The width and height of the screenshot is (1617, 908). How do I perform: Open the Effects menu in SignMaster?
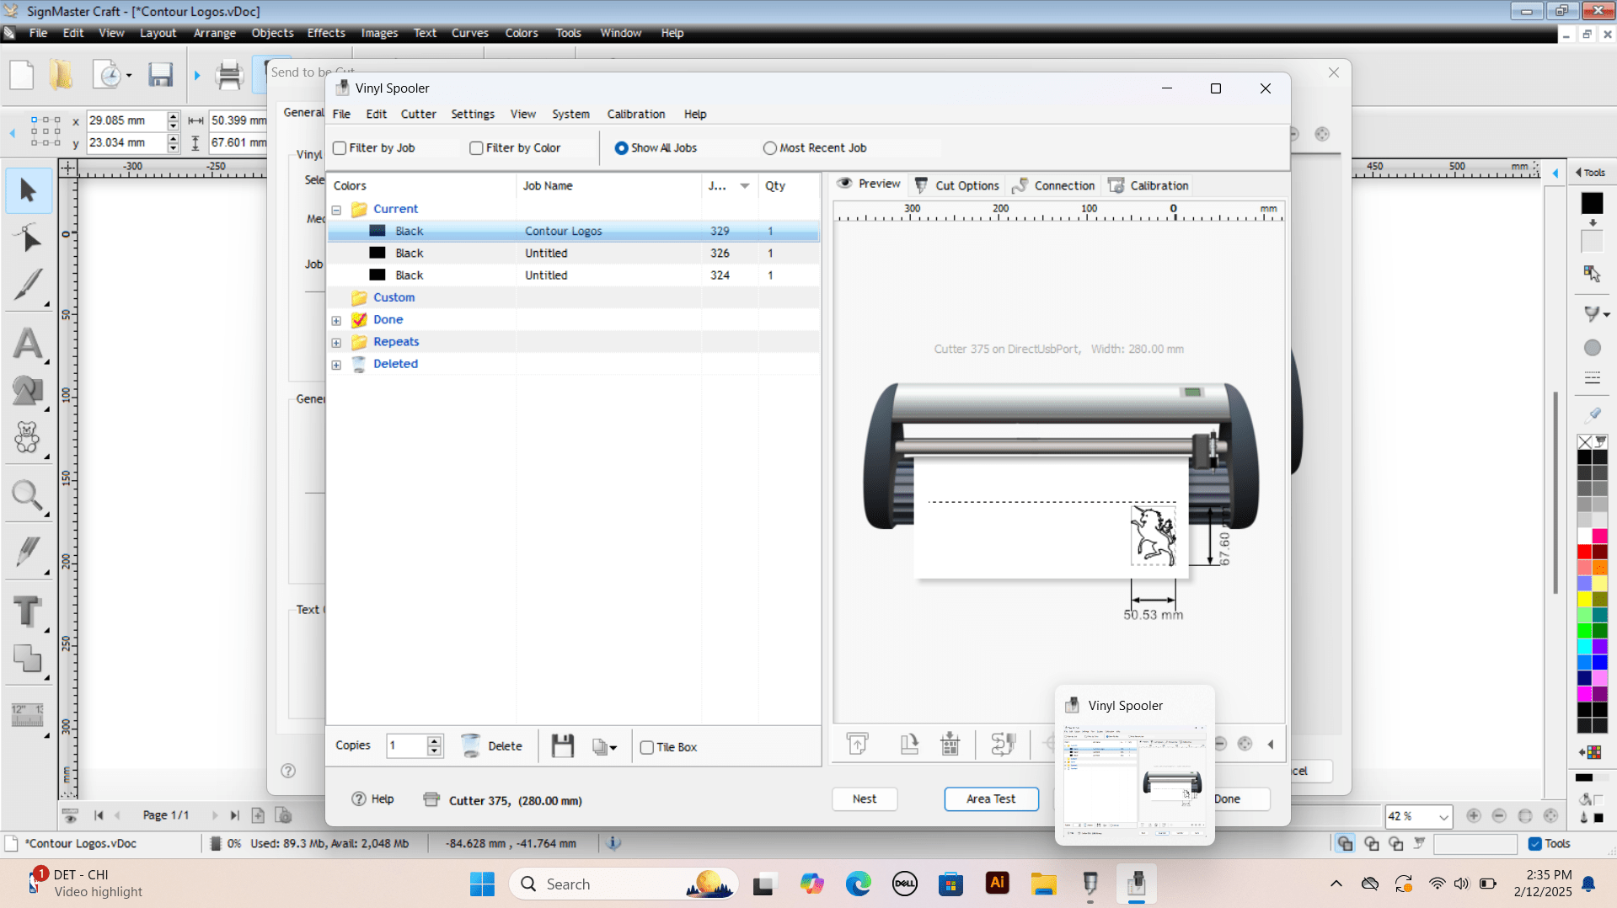pyautogui.click(x=326, y=33)
